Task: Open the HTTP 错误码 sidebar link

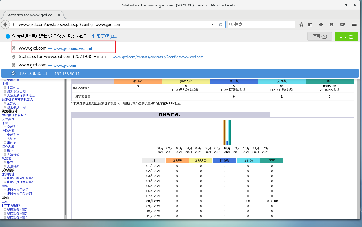Action: (11, 206)
